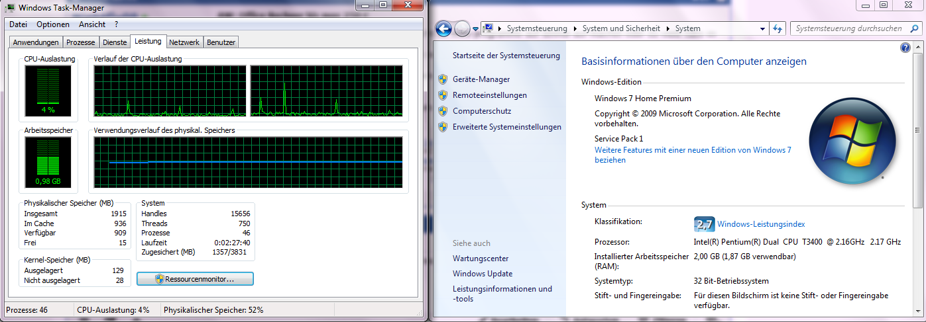Viewport: 926px width, 322px height.
Task: Click the Insgesamt value 1915
Action: click(117, 214)
